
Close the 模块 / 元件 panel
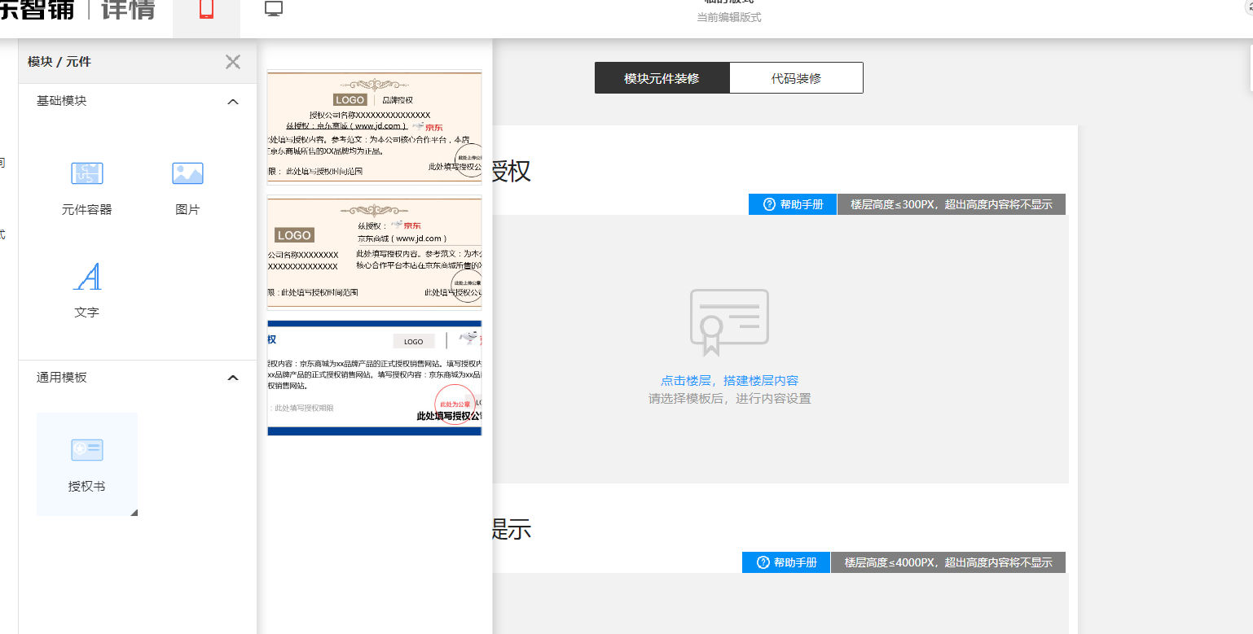[x=233, y=62]
